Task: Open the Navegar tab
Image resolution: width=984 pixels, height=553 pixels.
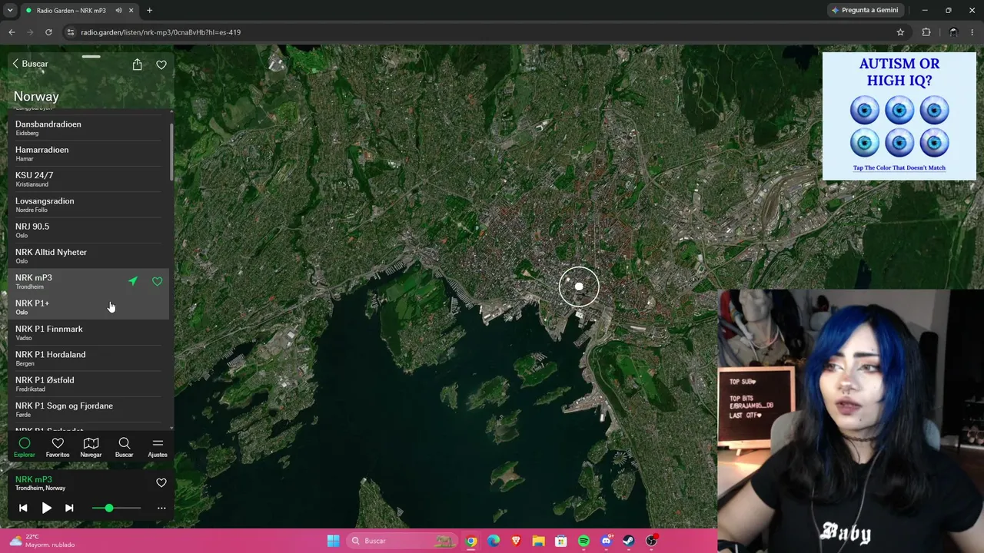Action: click(x=91, y=448)
